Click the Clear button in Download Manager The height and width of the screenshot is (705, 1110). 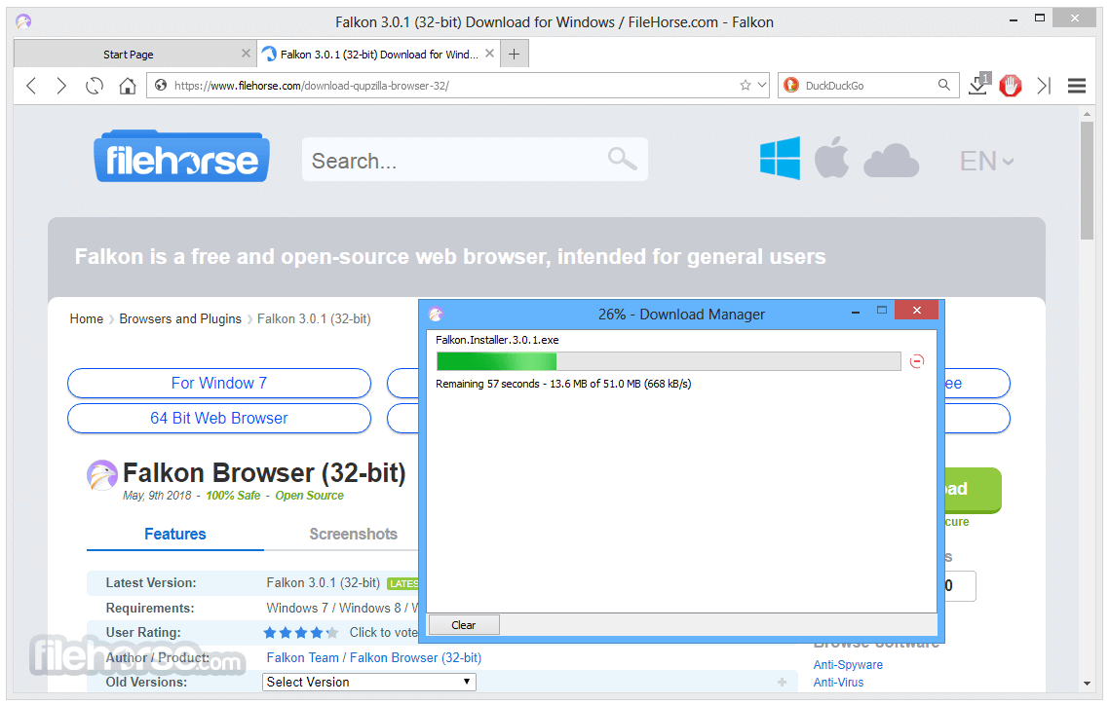point(464,625)
